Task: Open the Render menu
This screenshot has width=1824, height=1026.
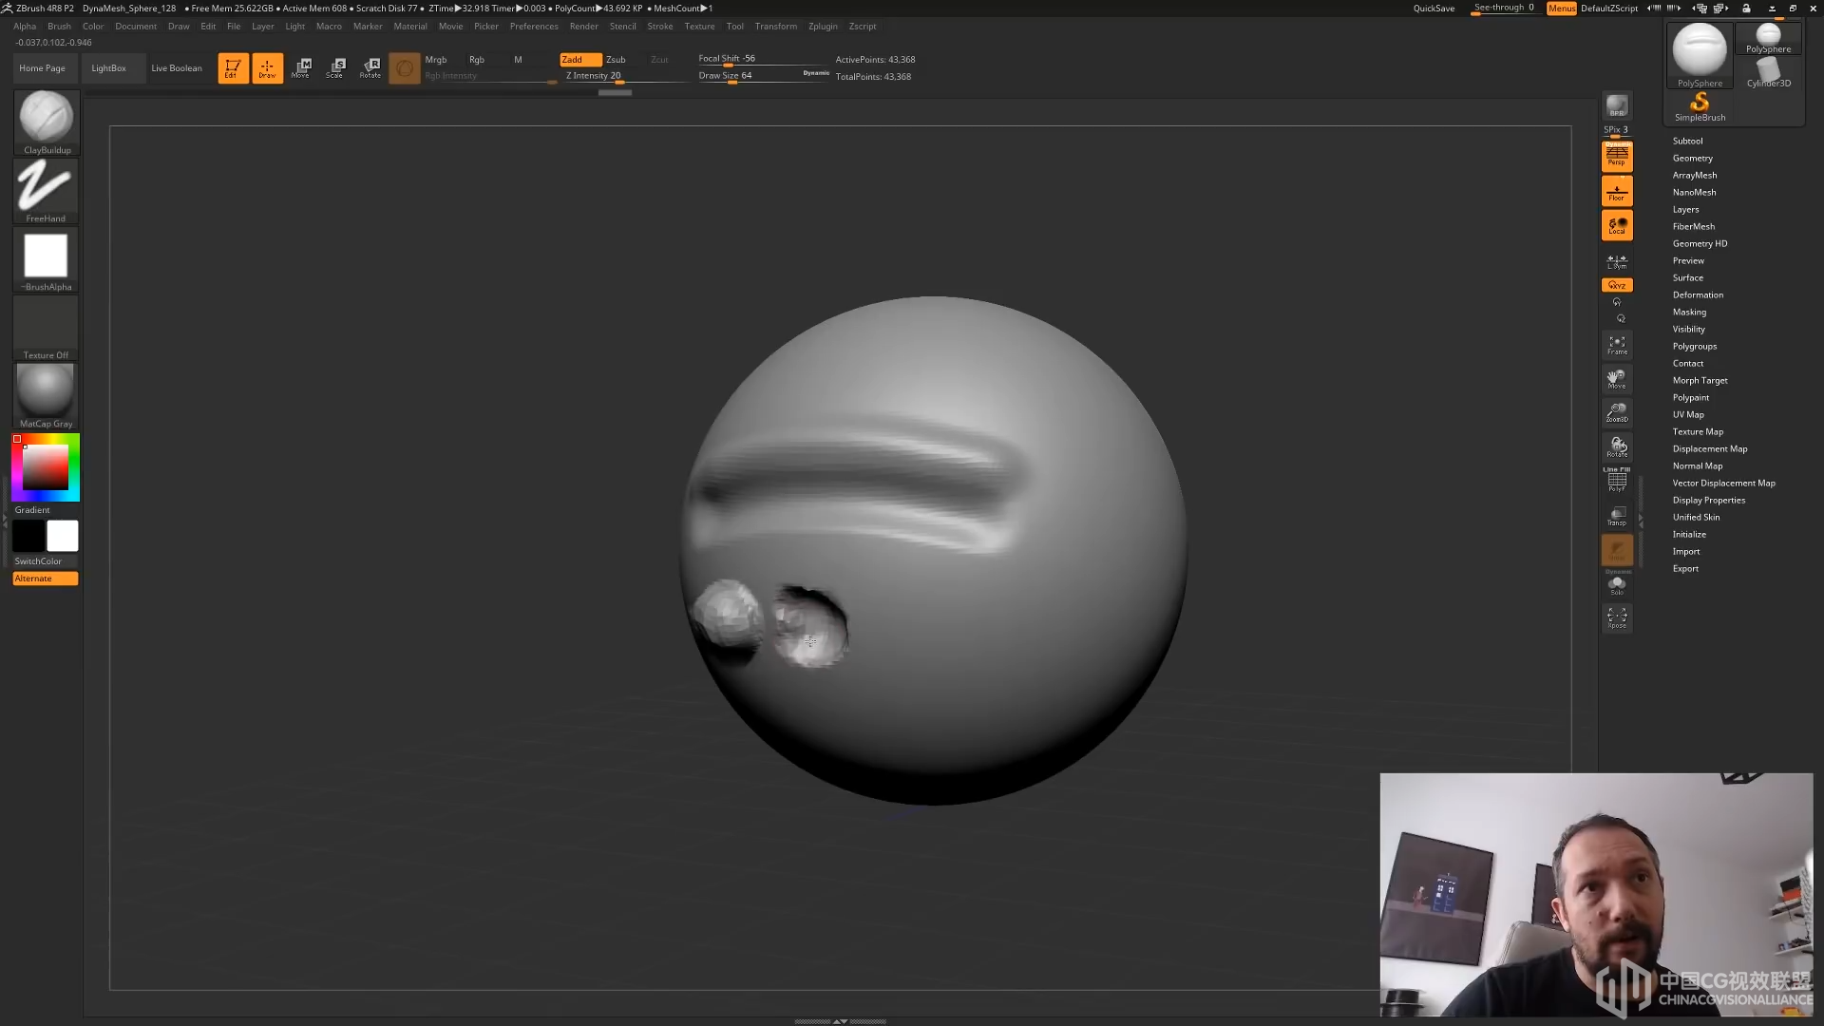Action: pos(583,27)
